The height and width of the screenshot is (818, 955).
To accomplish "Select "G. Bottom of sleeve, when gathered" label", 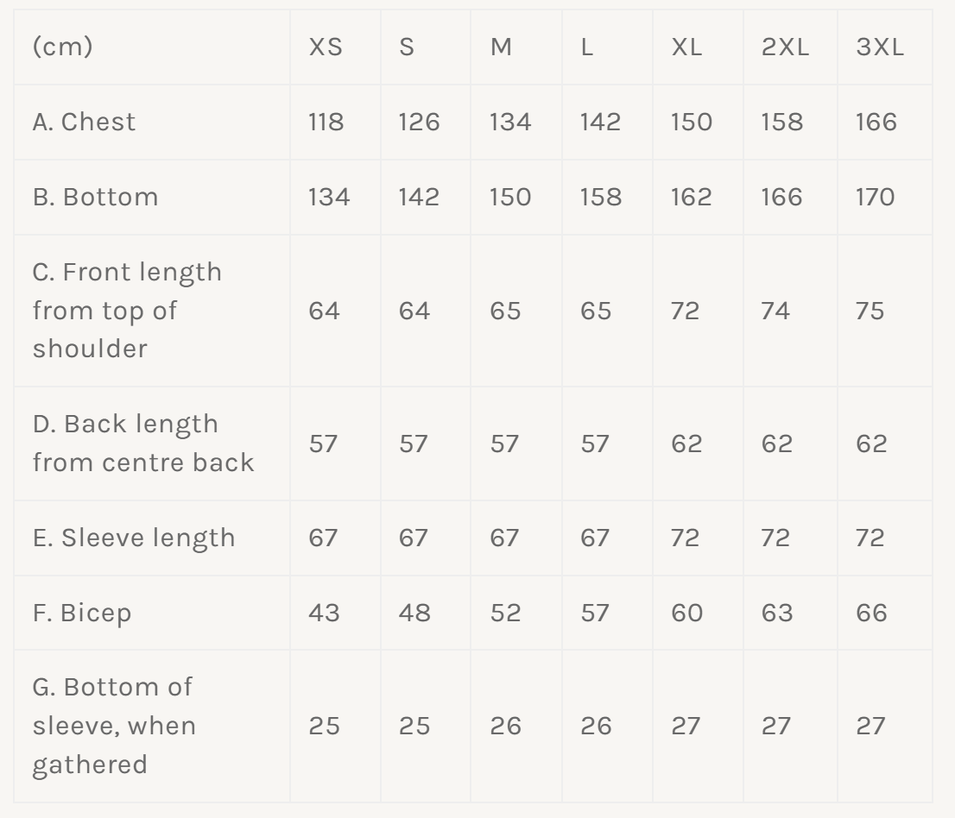I will [114, 726].
